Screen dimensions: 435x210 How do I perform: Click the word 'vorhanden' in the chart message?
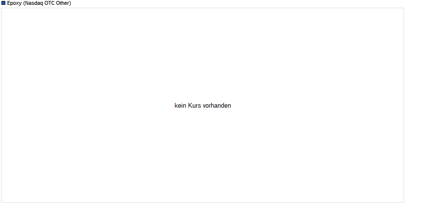(217, 106)
